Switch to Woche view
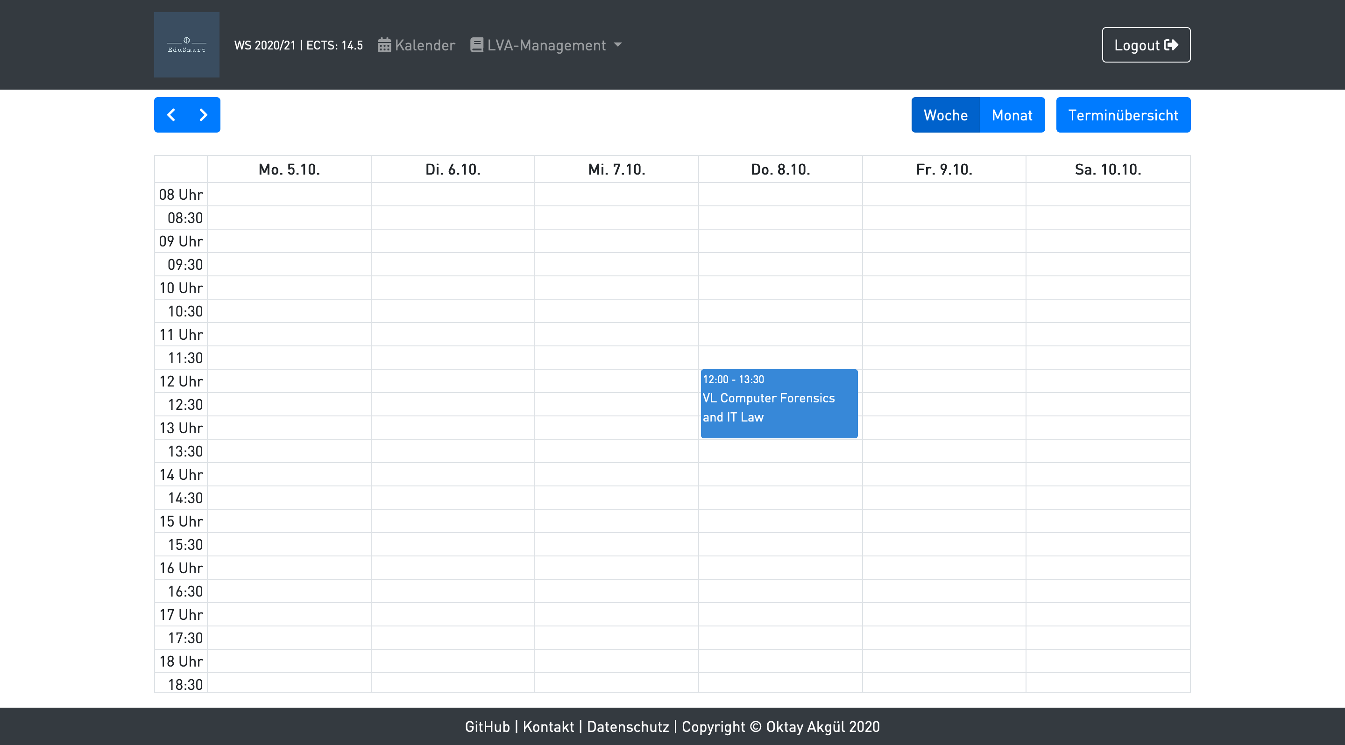This screenshot has height=745, width=1345. 945,115
